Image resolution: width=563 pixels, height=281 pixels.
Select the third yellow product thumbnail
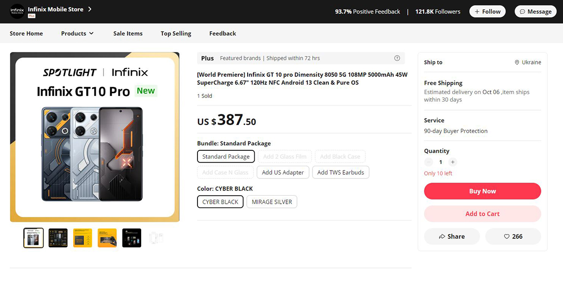click(83, 238)
